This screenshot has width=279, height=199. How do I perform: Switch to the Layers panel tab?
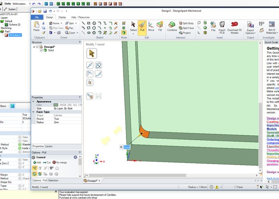pyautogui.click(x=49, y=146)
